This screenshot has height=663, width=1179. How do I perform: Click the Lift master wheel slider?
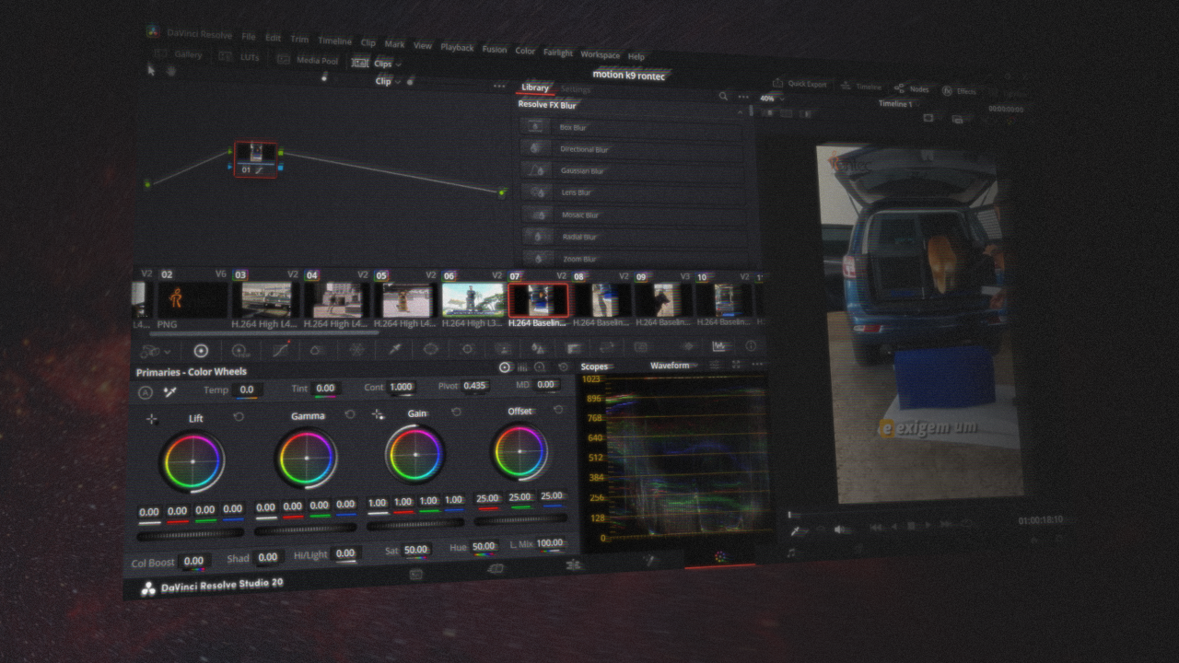(x=192, y=534)
